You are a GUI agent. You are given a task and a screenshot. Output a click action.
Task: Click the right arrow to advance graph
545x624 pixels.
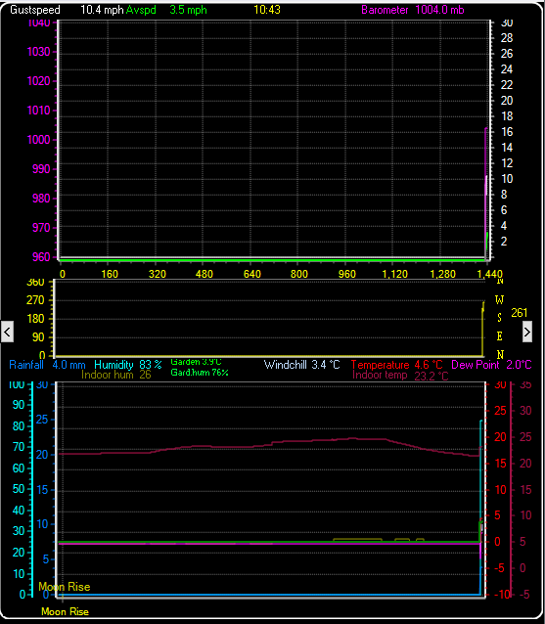coord(527,332)
